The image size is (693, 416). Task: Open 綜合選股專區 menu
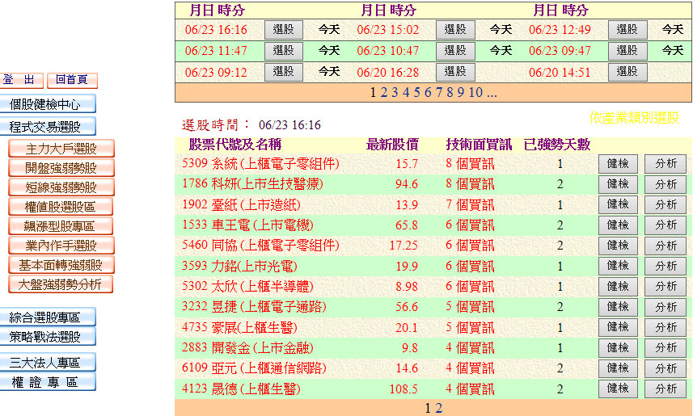tap(47, 317)
